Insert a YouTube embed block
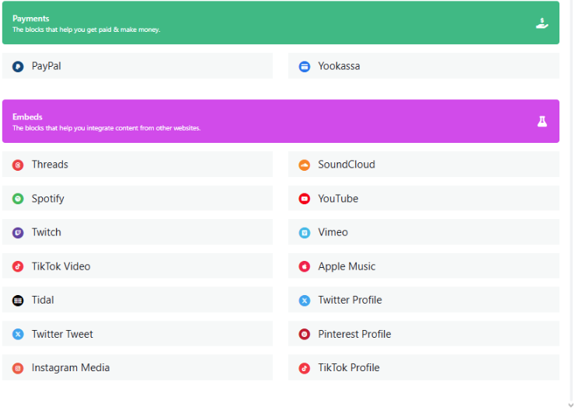The width and height of the screenshot is (575, 410). point(423,198)
